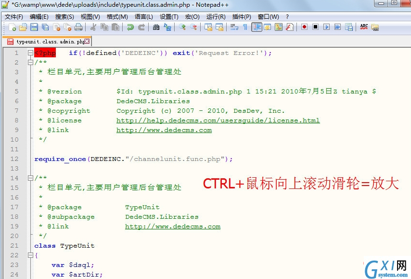Open the 宏(O) menu

(x=192, y=17)
